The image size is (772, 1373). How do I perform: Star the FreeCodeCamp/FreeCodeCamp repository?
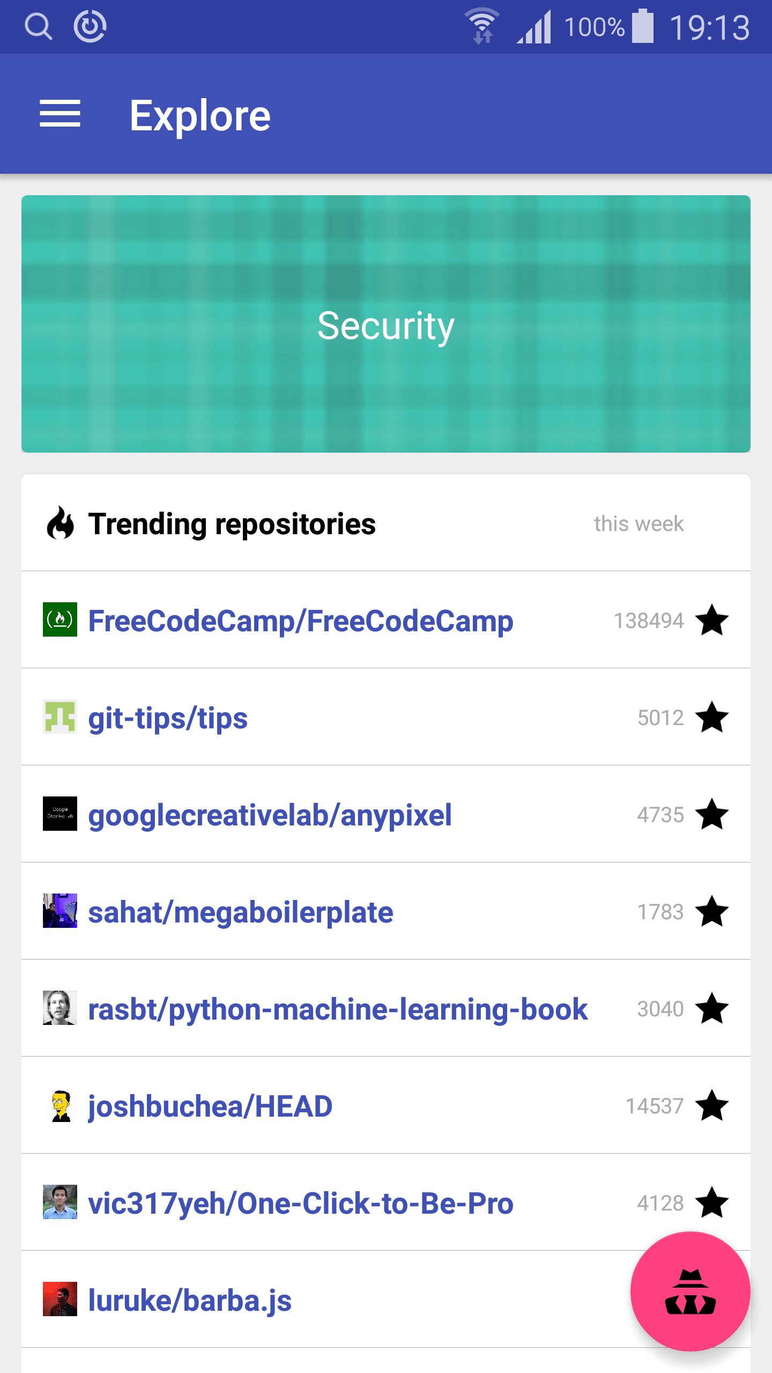tap(712, 621)
